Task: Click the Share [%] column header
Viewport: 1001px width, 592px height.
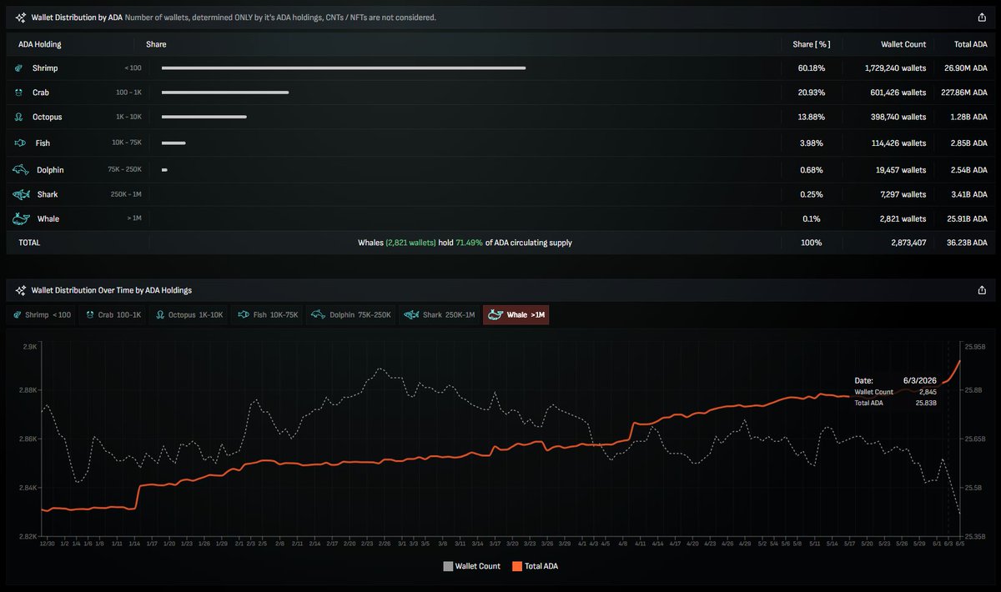Action: click(x=812, y=44)
